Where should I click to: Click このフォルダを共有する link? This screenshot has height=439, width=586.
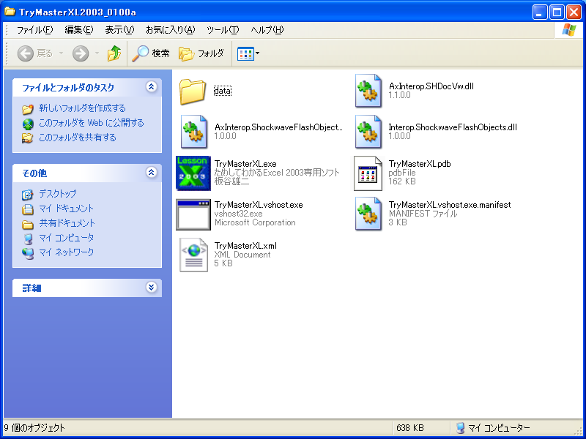[78, 138]
